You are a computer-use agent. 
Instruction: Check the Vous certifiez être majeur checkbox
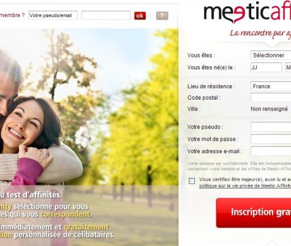pos(192,181)
